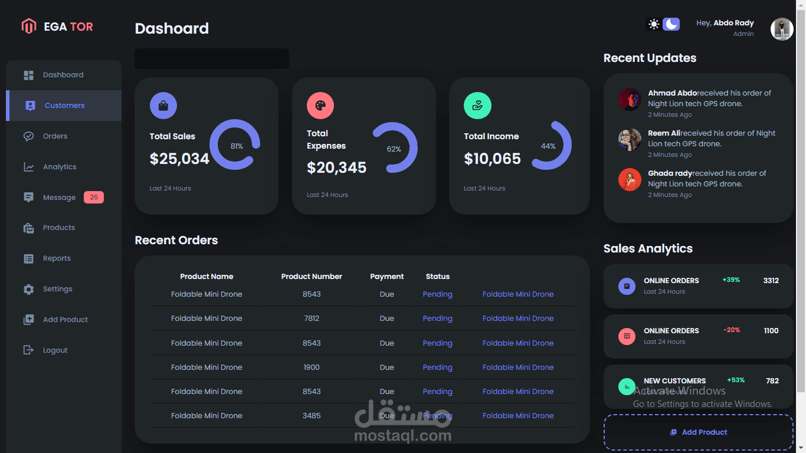Click the Payment column header
This screenshot has width=806, height=453.
point(387,277)
